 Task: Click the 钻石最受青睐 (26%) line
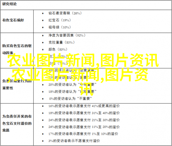(65, 13)
